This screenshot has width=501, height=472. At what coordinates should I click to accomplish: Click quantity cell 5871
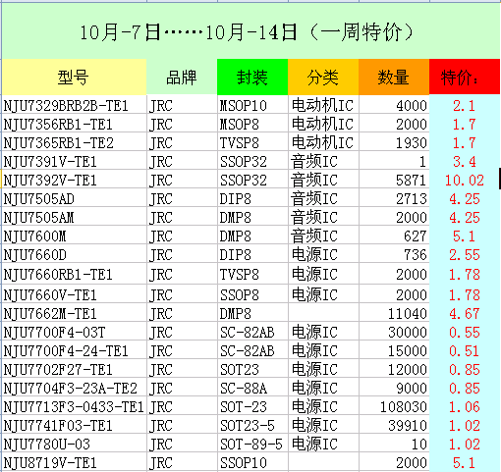click(394, 180)
